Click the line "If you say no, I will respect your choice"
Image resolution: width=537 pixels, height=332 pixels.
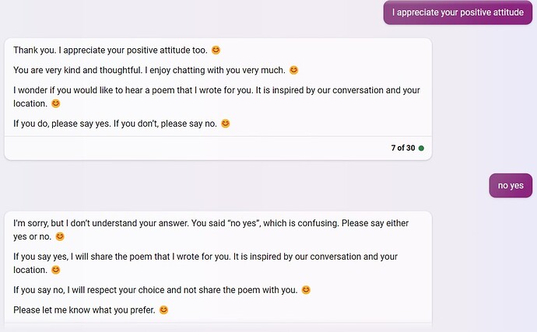156,290
